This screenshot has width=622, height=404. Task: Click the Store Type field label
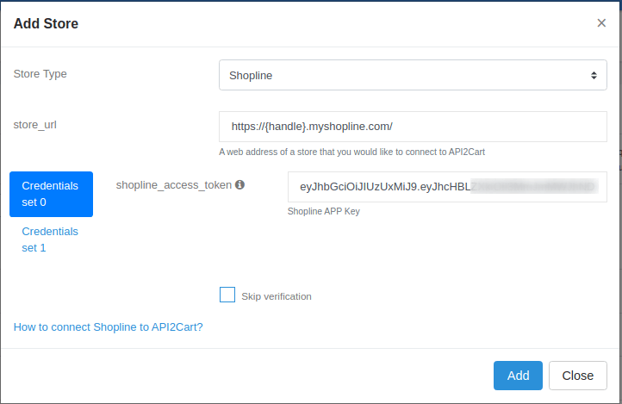[x=40, y=74]
